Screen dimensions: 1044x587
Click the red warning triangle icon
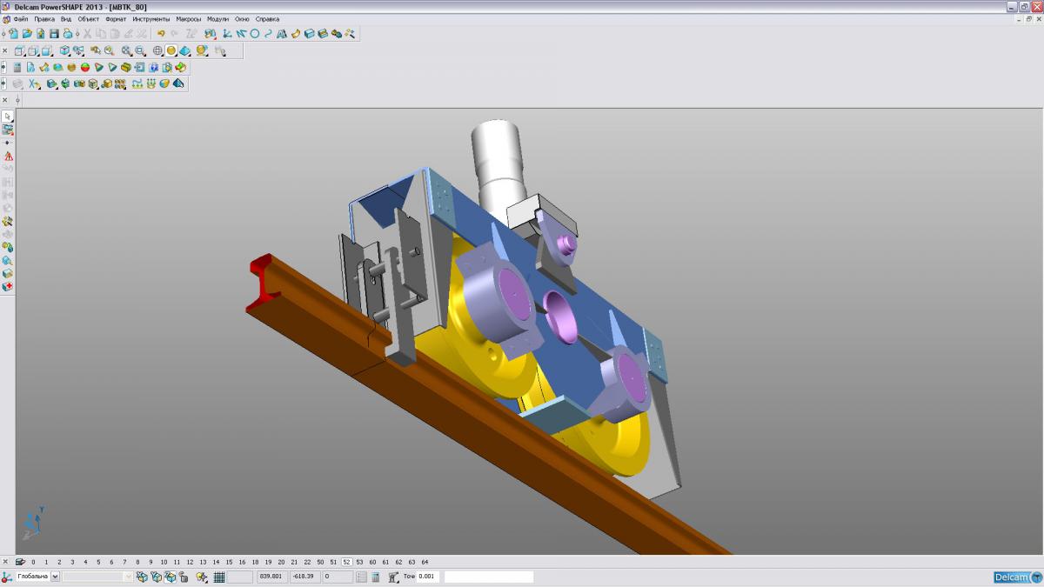(8, 156)
